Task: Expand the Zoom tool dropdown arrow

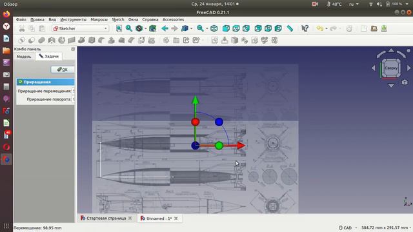Action: click(x=206, y=28)
